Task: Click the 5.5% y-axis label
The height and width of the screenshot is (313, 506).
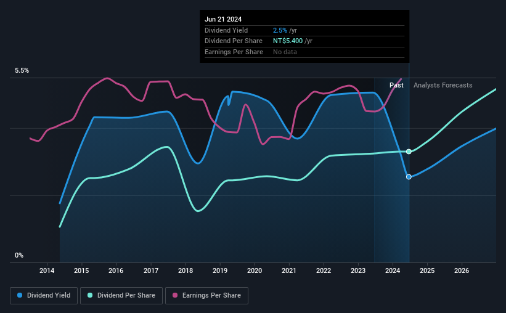Action: coord(22,71)
